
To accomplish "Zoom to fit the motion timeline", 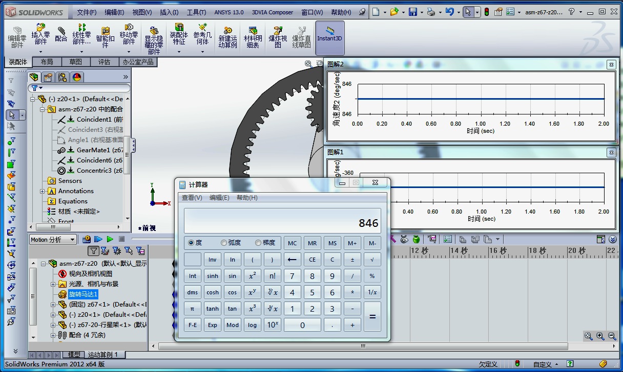I will tap(588, 336).
